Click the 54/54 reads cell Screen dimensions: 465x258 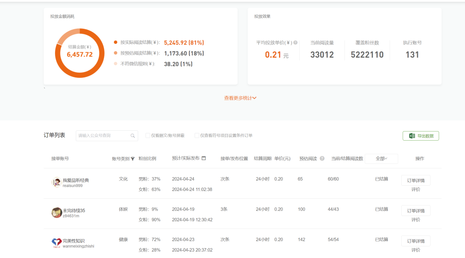coord(333,240)
